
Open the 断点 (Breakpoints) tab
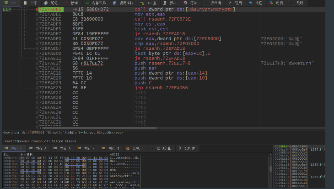(74, 3)
